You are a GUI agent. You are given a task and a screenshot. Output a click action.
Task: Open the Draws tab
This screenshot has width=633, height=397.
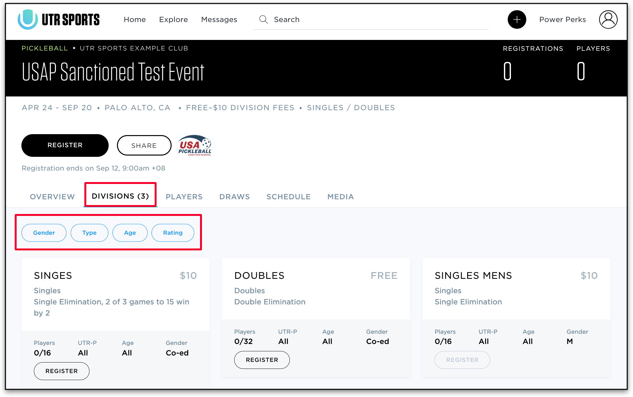coord(235,197)
